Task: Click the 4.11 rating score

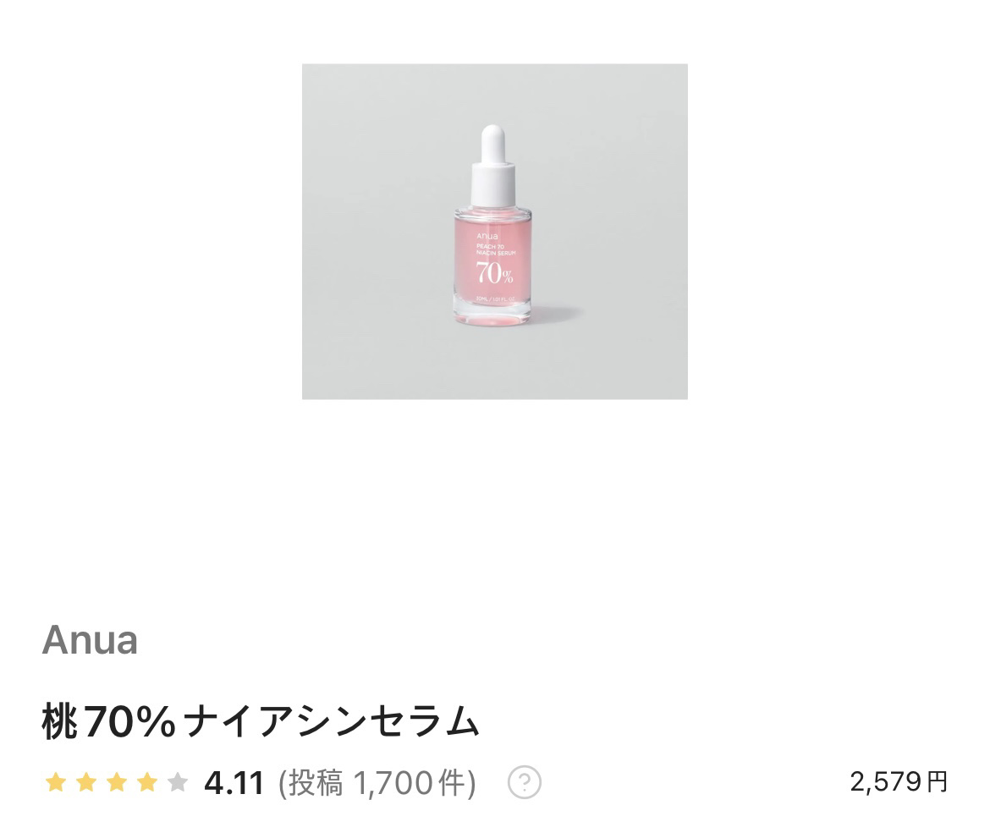Action: tap(234, 783)
